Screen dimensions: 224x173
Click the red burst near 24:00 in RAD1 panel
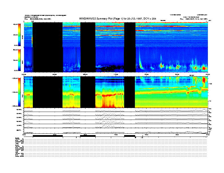(x=204, y=68)
